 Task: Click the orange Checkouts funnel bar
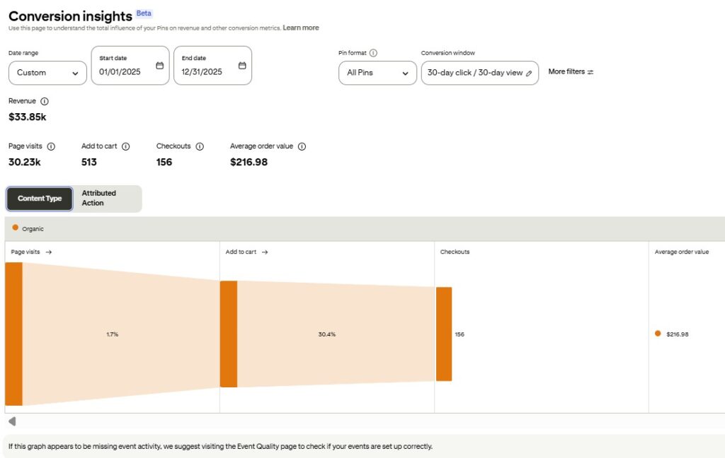(x=444, y=334)
